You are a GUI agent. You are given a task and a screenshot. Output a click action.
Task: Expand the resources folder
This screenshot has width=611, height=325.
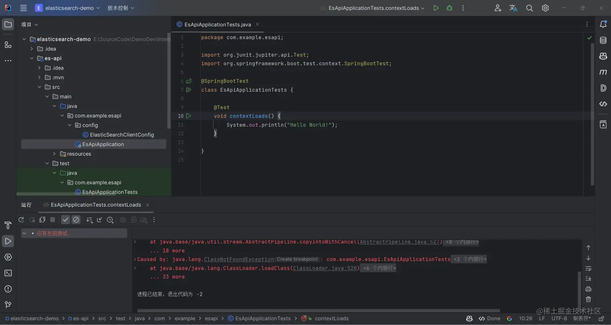pyautogui.click(x=55, y=154)
